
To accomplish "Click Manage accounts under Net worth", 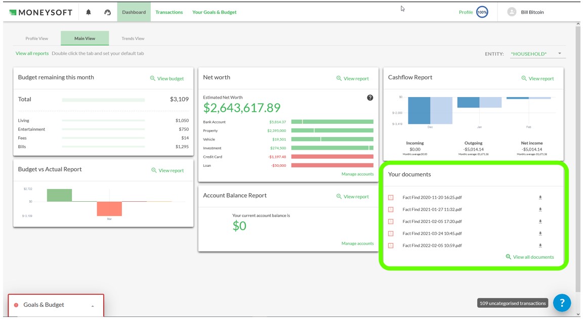I will (x=358, y=174).
